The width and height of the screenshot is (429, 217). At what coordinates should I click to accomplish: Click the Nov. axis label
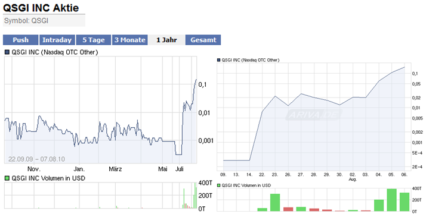point(34,169)
